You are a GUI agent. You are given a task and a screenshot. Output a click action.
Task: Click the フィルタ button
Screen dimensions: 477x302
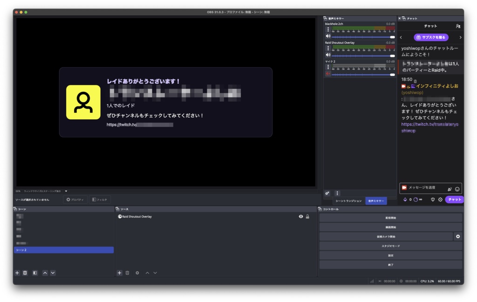(x=100, y=200)
